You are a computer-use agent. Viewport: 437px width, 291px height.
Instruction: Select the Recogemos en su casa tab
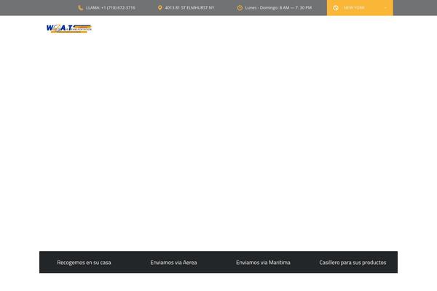pos(84,263)
